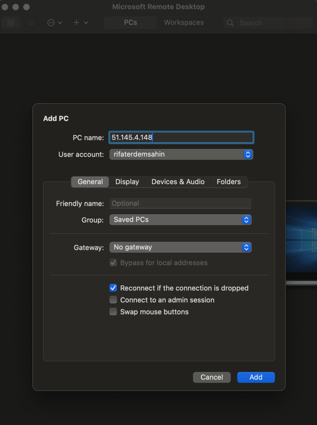Open the User account dropdown
The width and height of the screenshot is (317, 425).
point(181,154)
